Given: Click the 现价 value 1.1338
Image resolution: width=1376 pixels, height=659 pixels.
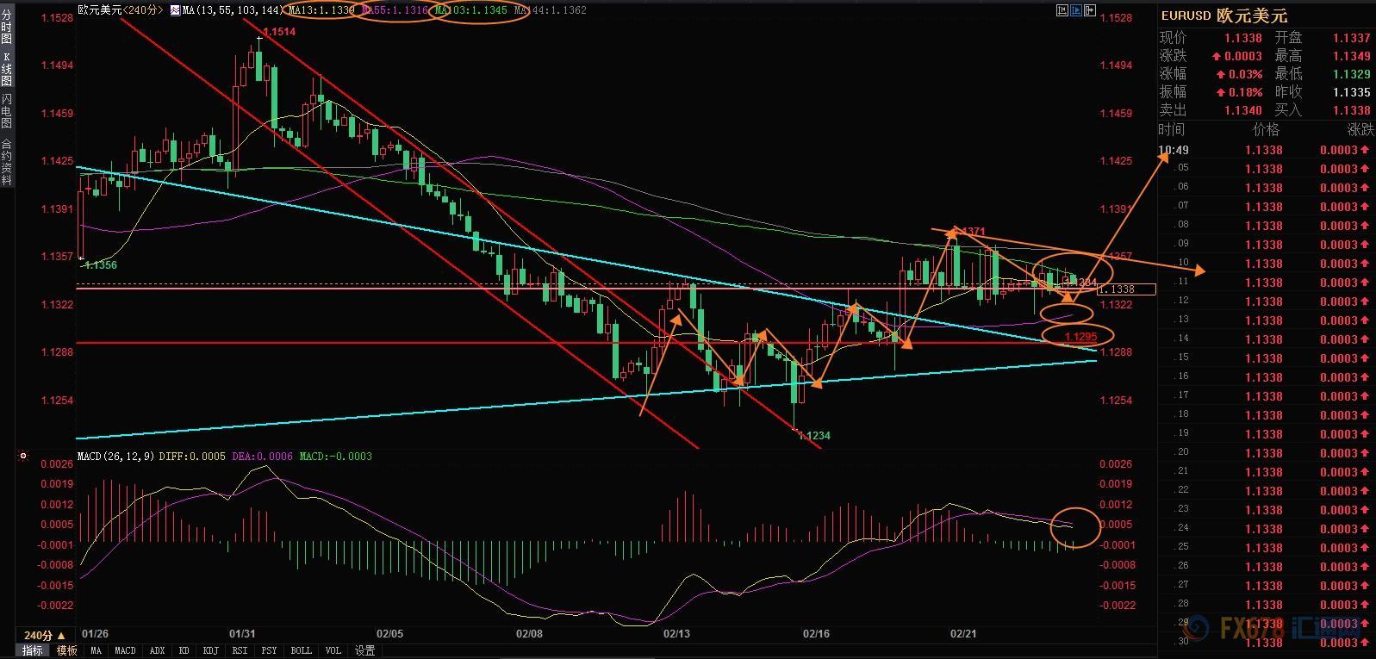Looking at the screenshot, I should [1242, 38].
